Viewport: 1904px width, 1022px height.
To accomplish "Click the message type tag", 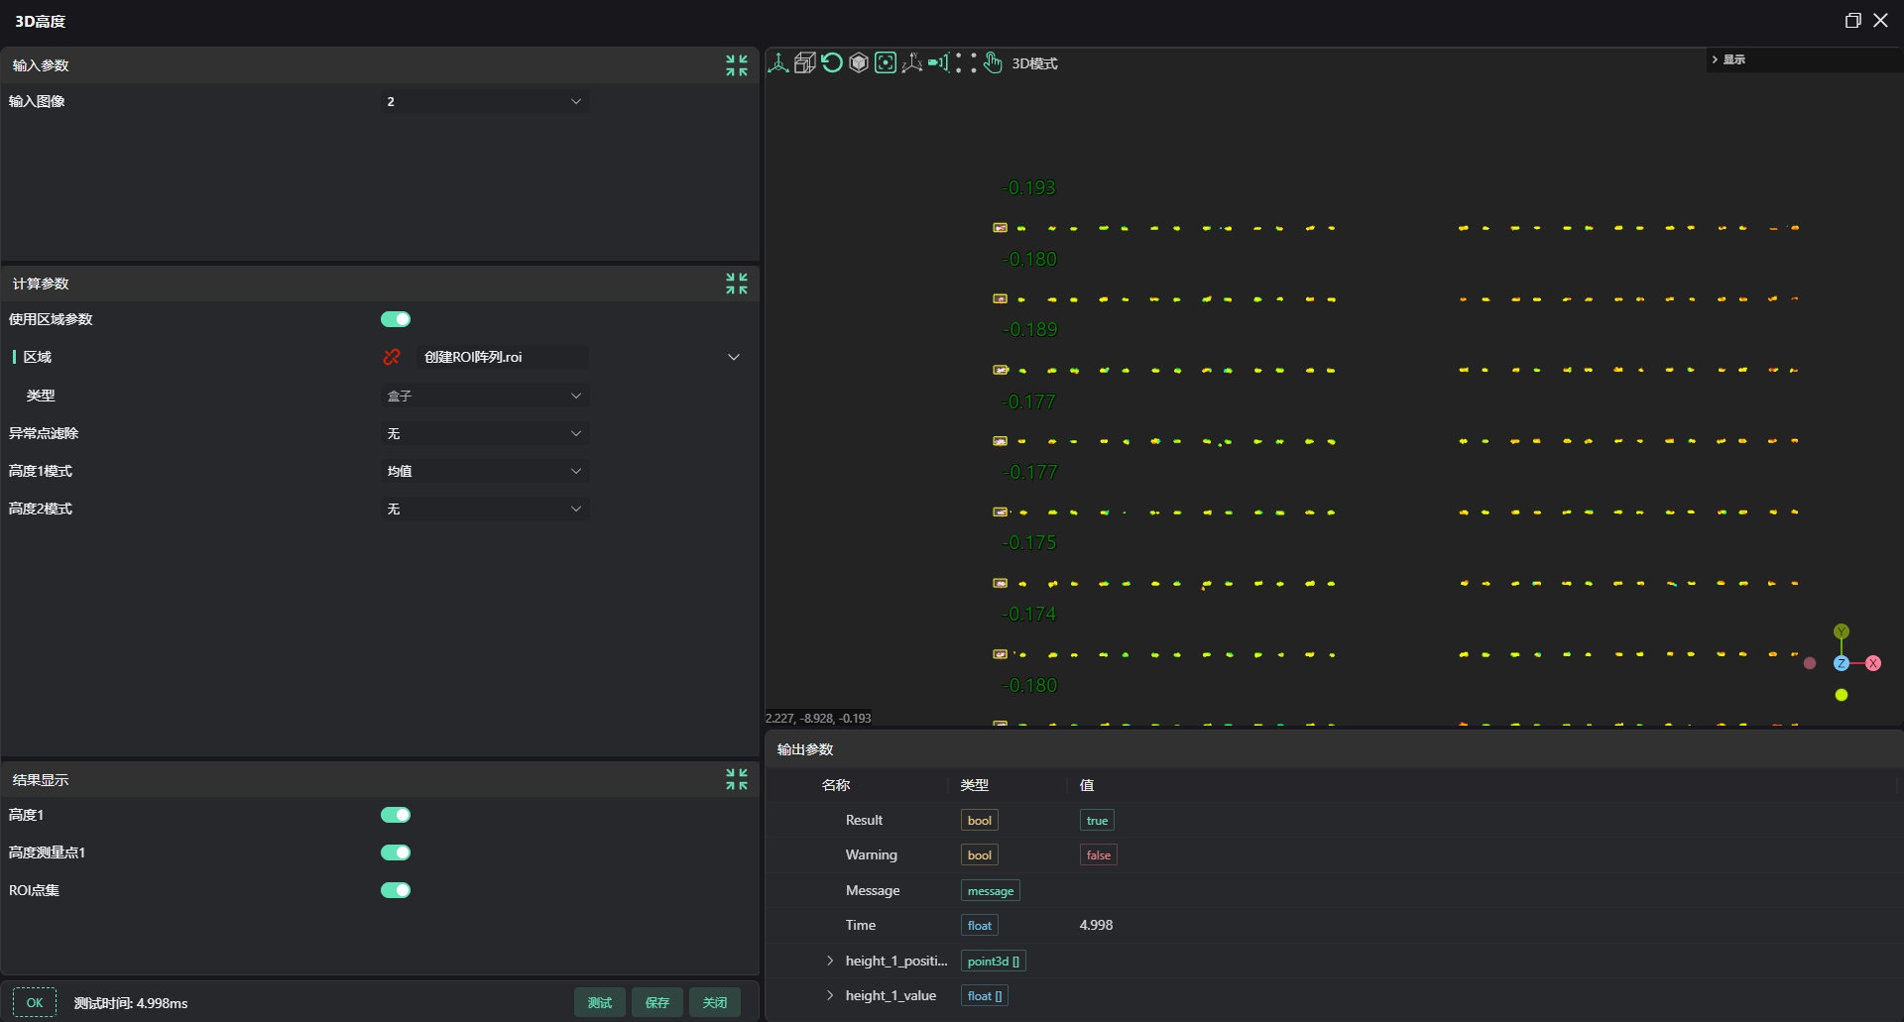I will (x=991, y=891).
